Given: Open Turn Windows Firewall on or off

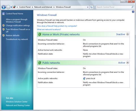Looking at the screenshot, I should coord(18,30).
